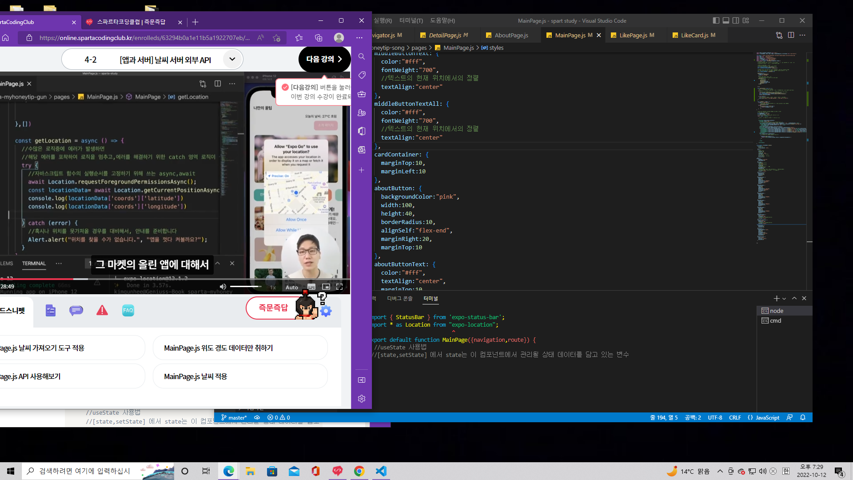The width and height of the screenshot is (853, 480).
Task: Open MainPage.js 날씨 적용 snippet
Action: pyautogui.click(x=240, y=376)
